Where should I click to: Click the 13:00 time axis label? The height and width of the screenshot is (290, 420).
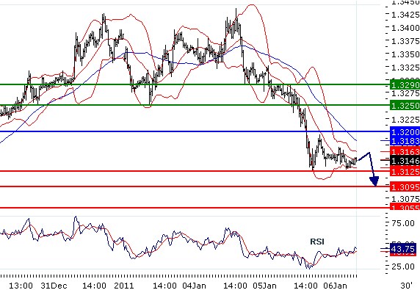tap(21, 286)
